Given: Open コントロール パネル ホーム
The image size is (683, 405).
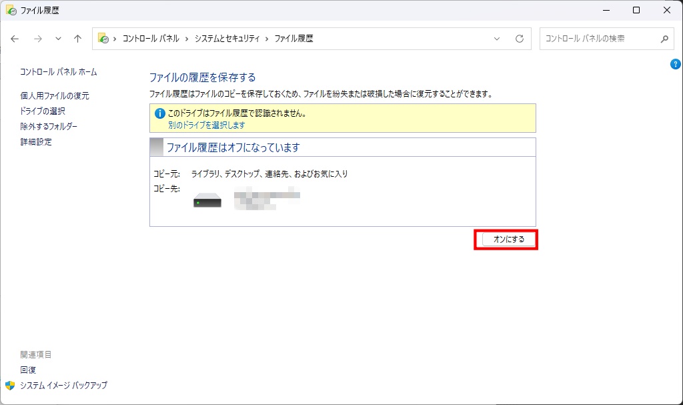Looking at the screenshot, I should (x=59, y=72).
